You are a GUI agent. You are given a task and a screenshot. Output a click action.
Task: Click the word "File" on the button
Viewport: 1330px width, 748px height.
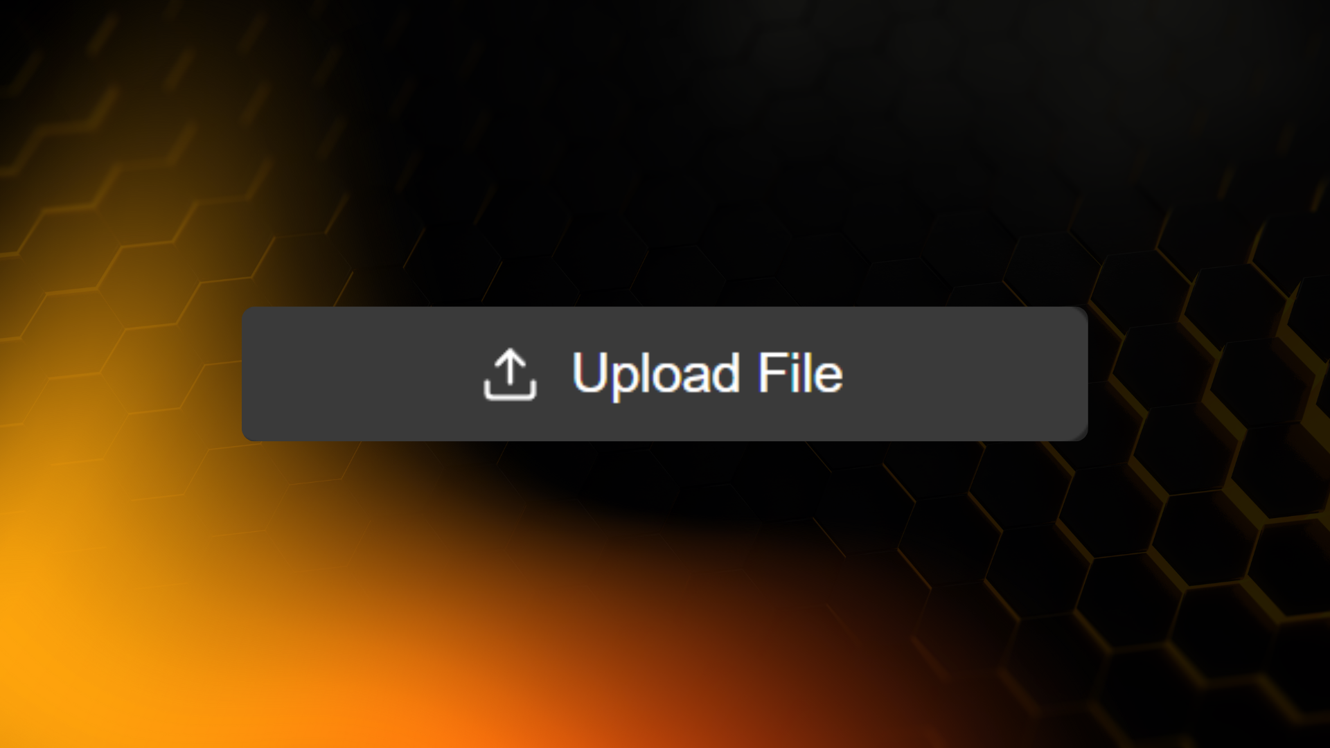pos(800,373)
